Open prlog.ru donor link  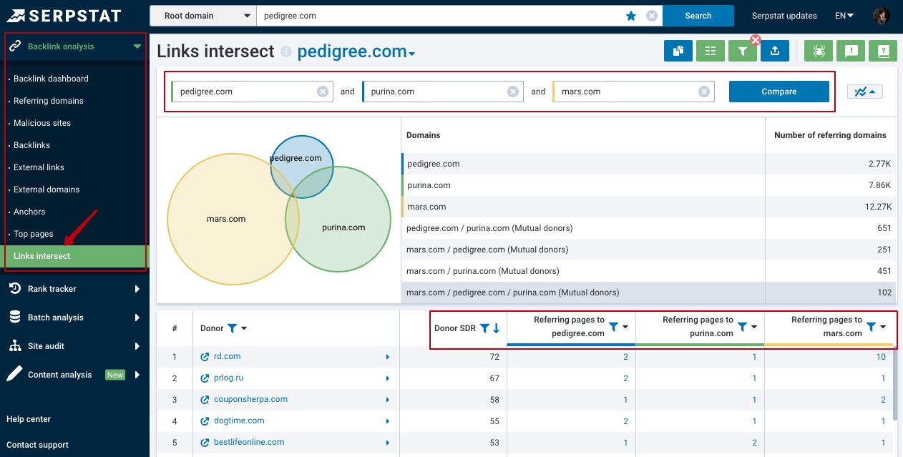(x=229, y=378)
